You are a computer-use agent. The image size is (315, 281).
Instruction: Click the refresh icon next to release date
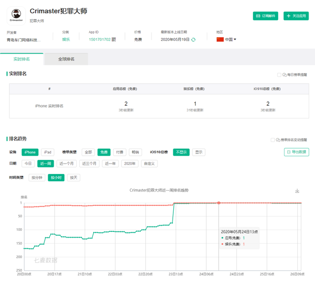[x=193, y=39]
